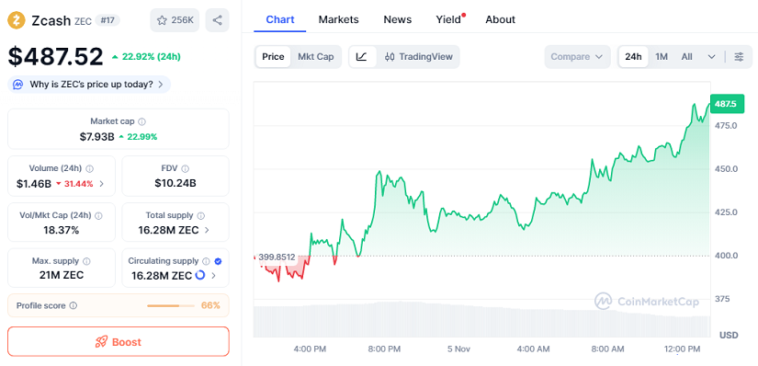
Task: Expand Total supply details chevron
Action: pos(207,230)
